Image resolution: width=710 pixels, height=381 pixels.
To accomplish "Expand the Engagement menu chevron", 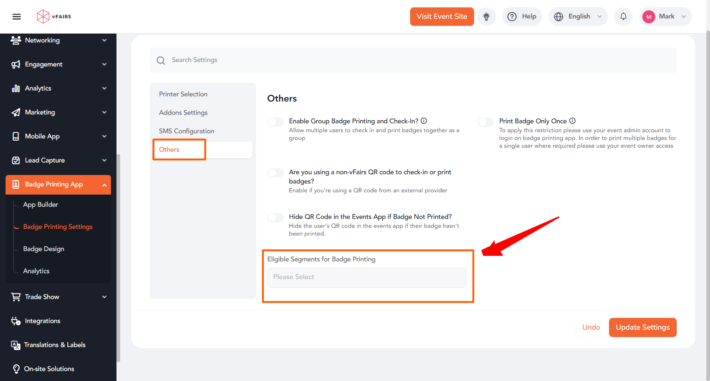I will click(104, 64).
